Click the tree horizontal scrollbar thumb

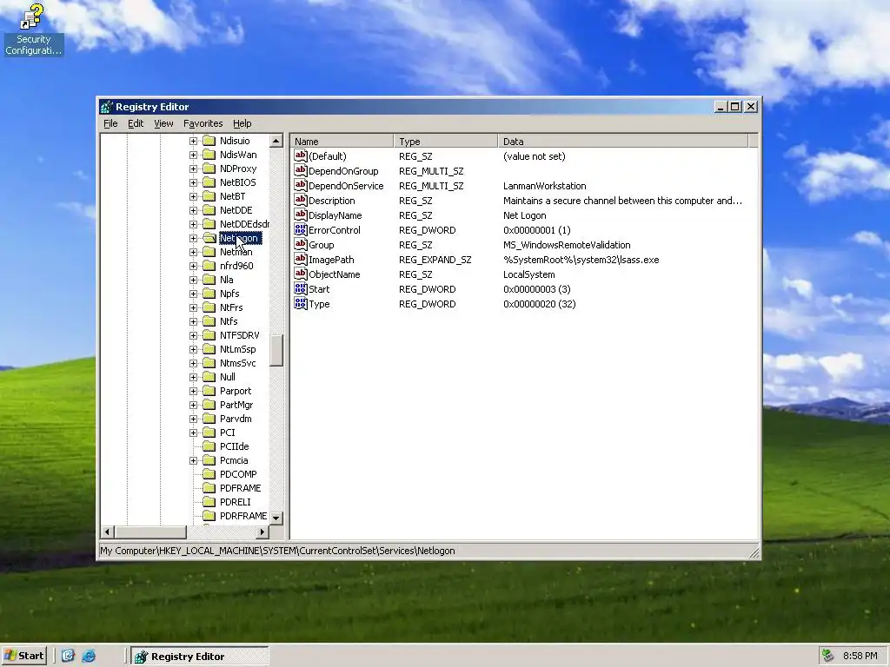pos(150,532)
